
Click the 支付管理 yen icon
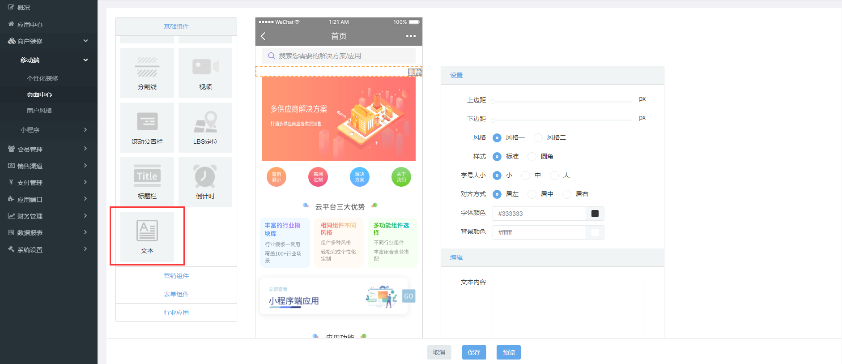click(11, 182)
